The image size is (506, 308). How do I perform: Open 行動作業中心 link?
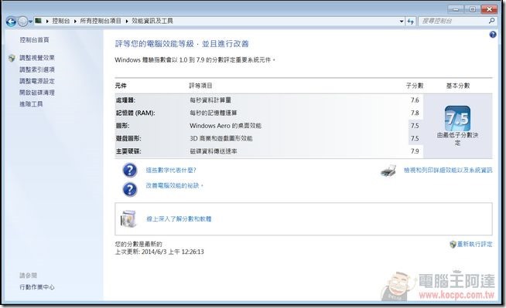(x=37, y=287)
